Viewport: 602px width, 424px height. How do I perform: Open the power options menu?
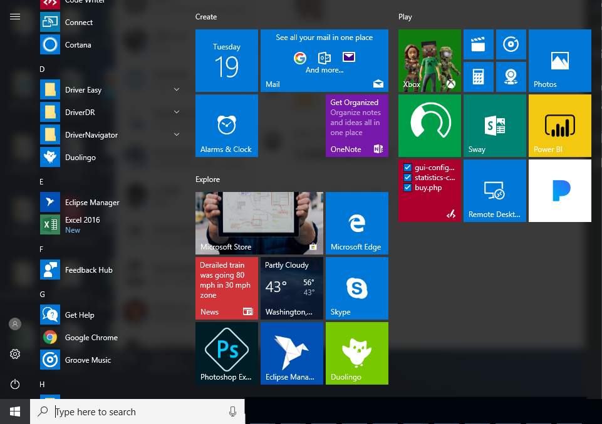coord(15,385)
